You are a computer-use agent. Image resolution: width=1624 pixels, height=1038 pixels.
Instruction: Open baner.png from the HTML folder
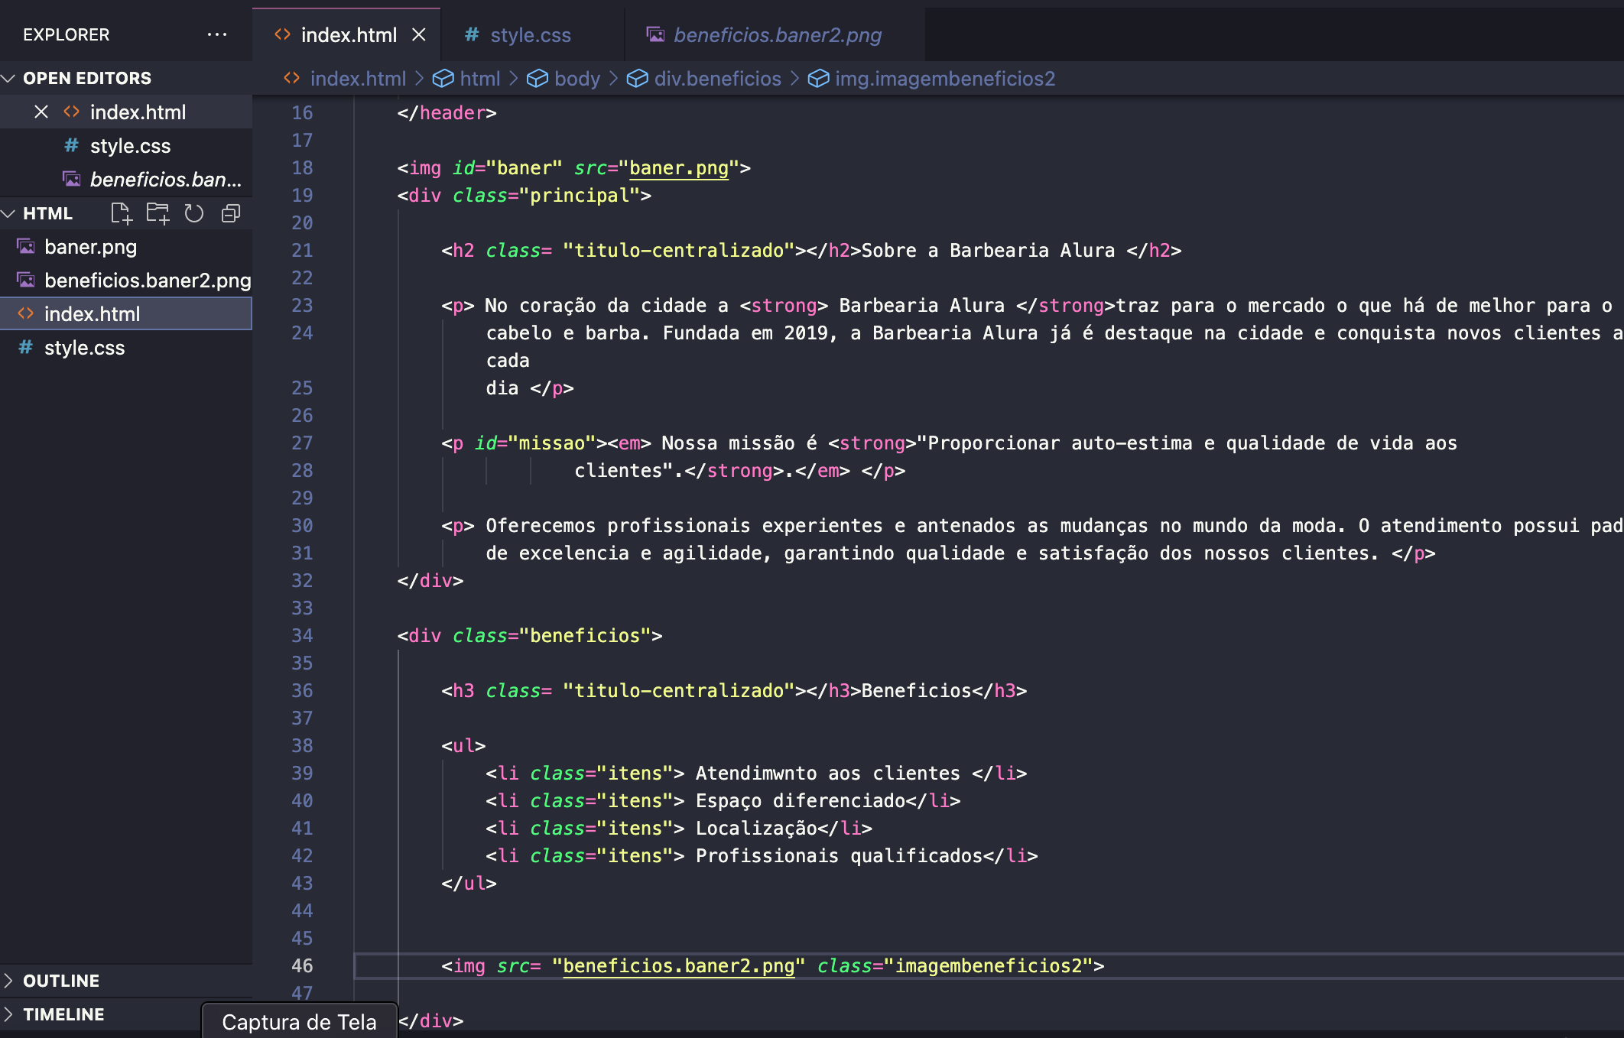click(x=126, y=247)
